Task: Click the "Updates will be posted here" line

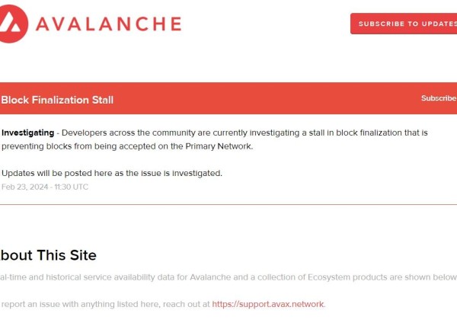Action: (112, 173)
